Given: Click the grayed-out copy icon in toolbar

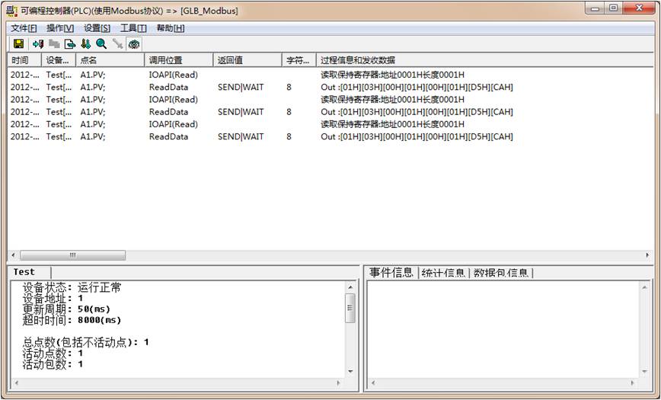Looking at the screenshot, I should click(x=54, y=44).
